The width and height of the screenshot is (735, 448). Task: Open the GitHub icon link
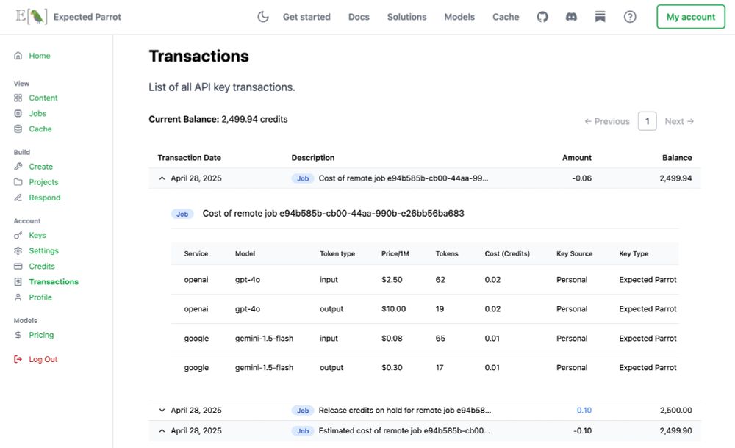coord(542,17)
